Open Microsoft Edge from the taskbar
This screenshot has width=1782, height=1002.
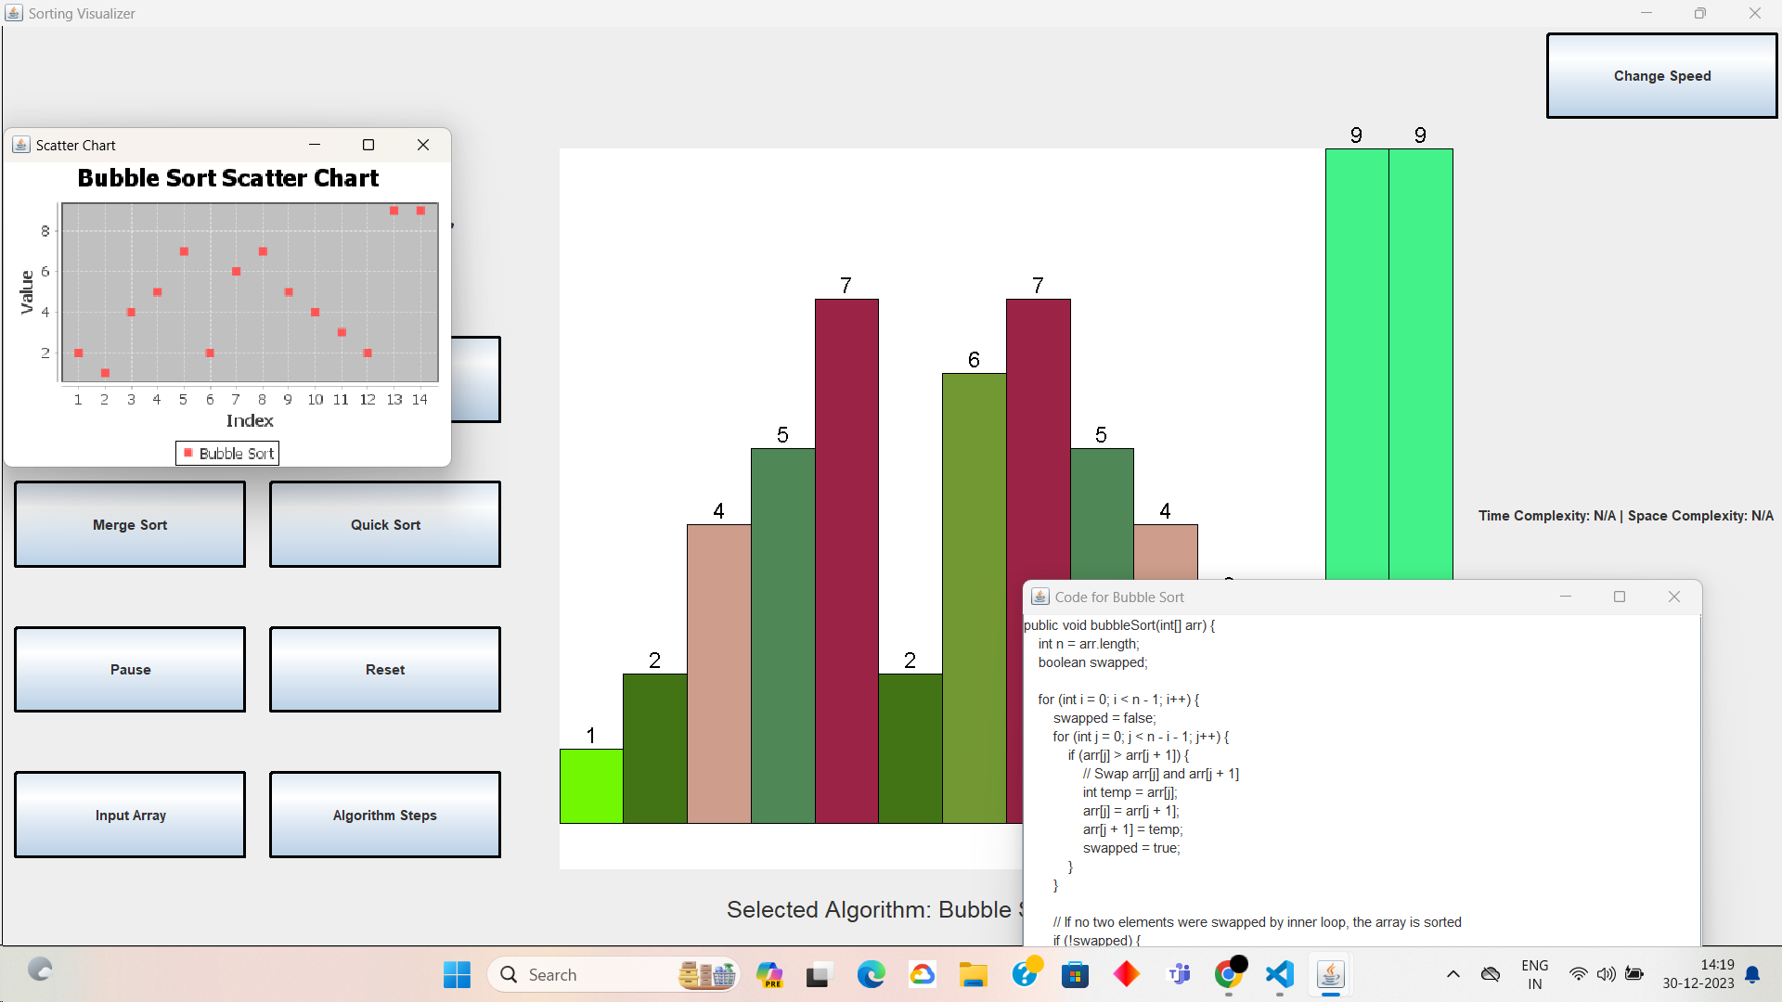point(871,974)
